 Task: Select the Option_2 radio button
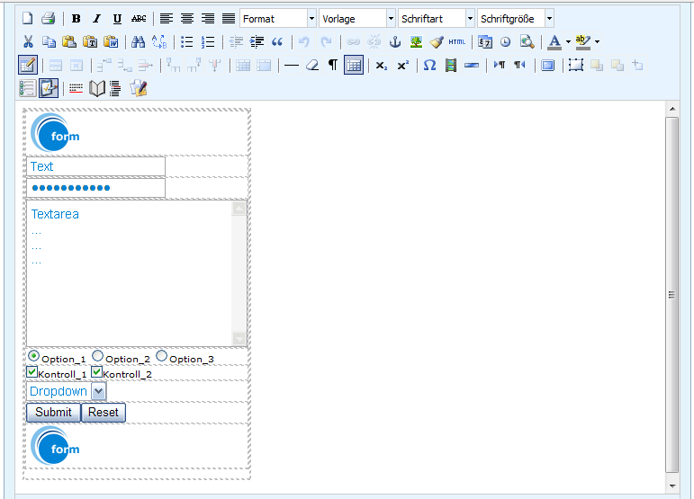[97, 356]
